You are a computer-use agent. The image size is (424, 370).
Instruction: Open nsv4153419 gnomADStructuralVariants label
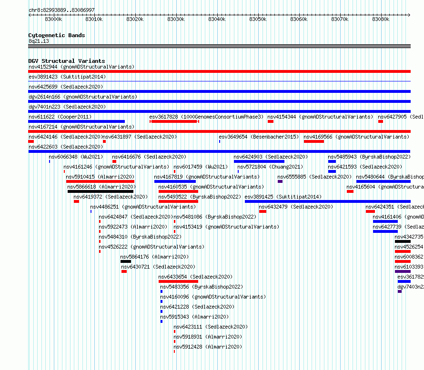(226, 227)
